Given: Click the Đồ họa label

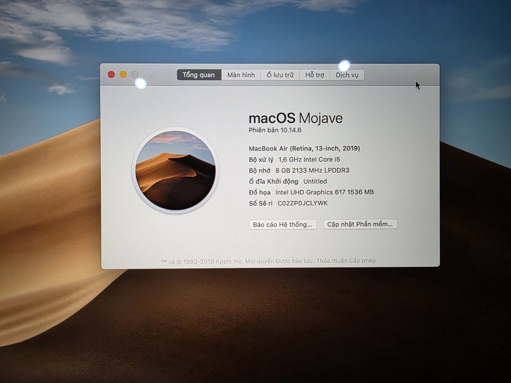Looking at the screenshot, I should pos(259,192).
